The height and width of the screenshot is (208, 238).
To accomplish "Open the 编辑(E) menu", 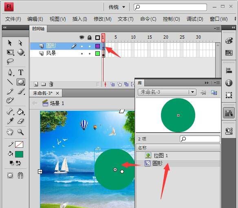I will 35,19.
